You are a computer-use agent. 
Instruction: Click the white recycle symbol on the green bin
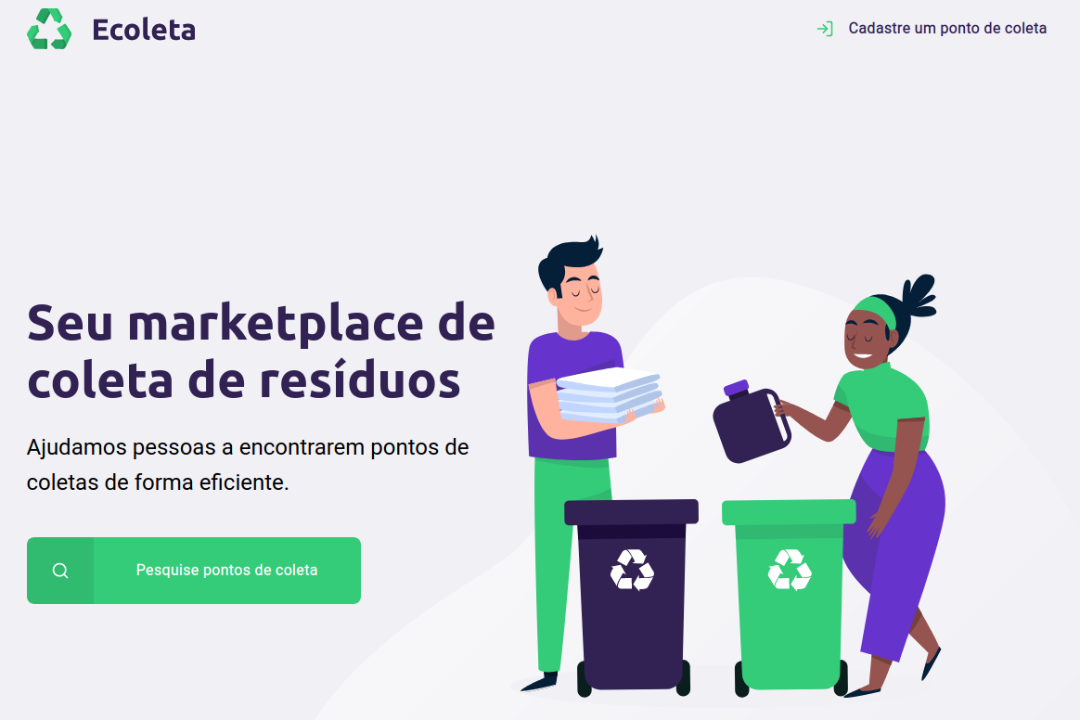(790, 570)
